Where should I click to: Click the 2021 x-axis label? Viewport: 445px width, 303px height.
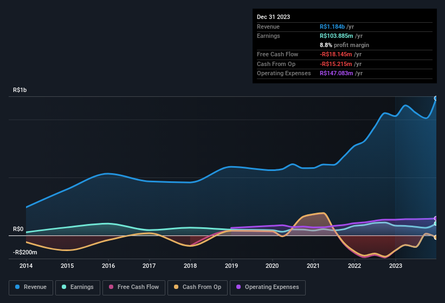click(x=313, y=266)
